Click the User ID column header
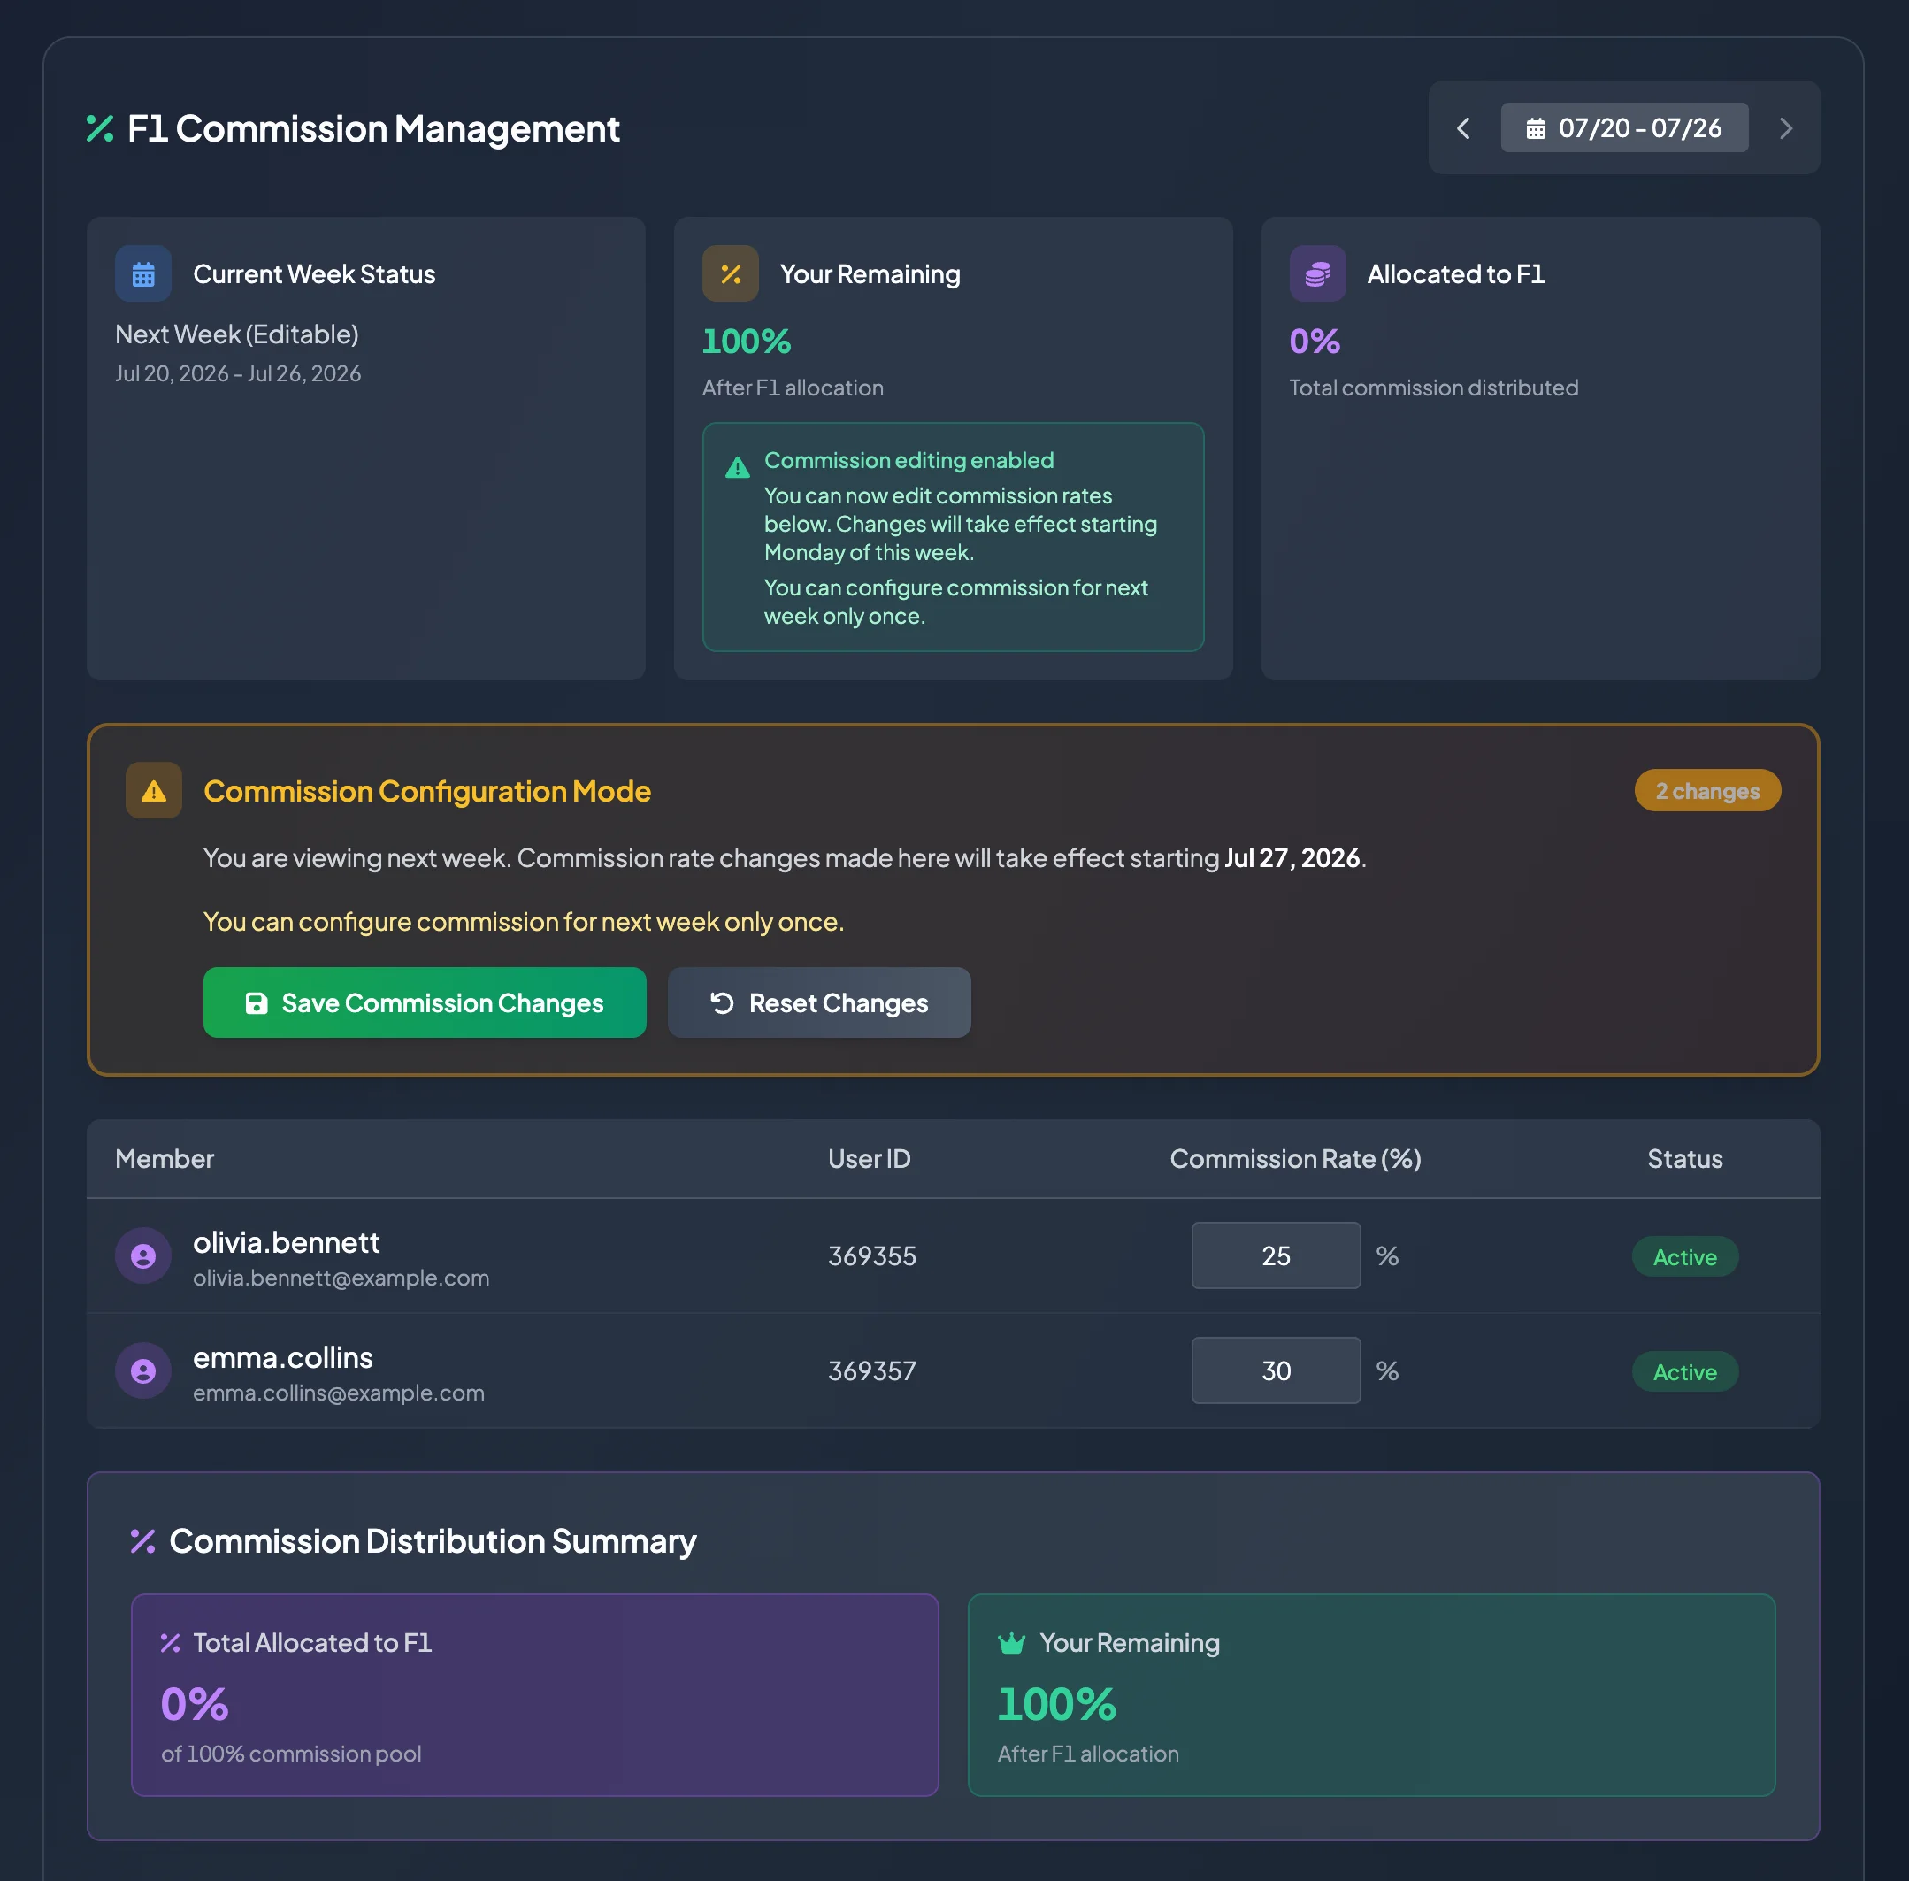The height and width of the screenshot is (1881, 1909). click(x=869, y=1159)
